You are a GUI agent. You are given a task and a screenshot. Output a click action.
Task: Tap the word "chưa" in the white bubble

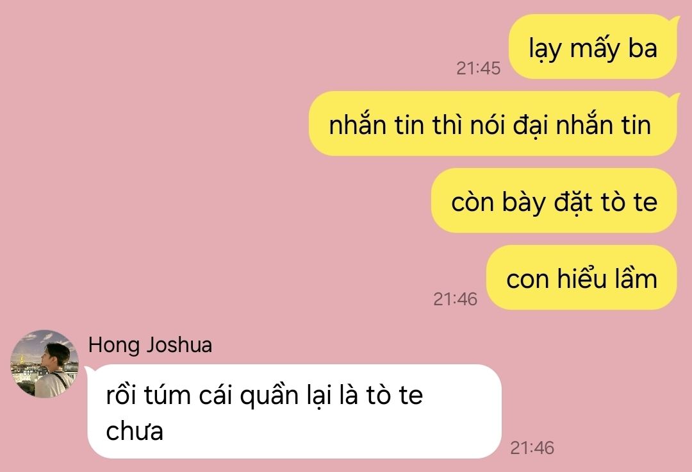135,431
